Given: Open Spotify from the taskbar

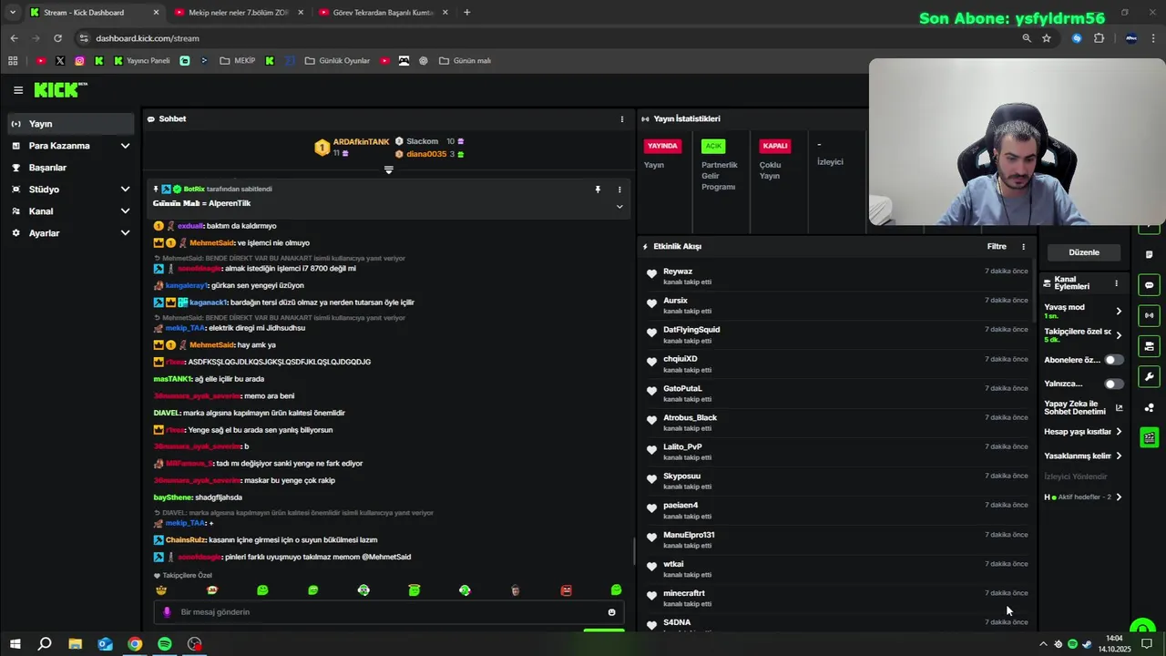Looking at the screenshot, I should (165, 644).
